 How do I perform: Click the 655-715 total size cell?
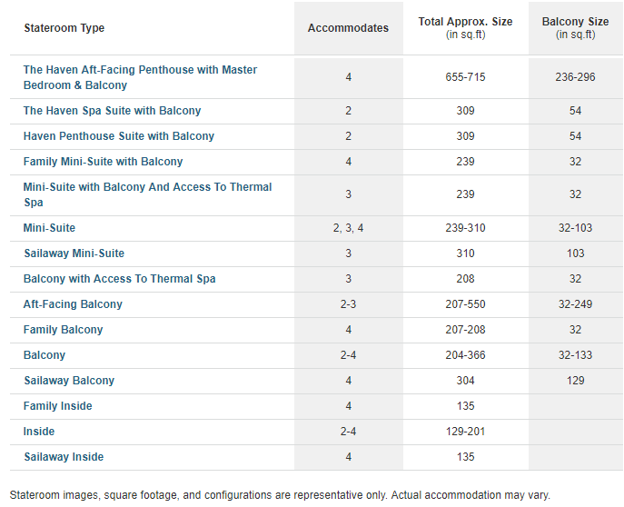coord(465,77)
